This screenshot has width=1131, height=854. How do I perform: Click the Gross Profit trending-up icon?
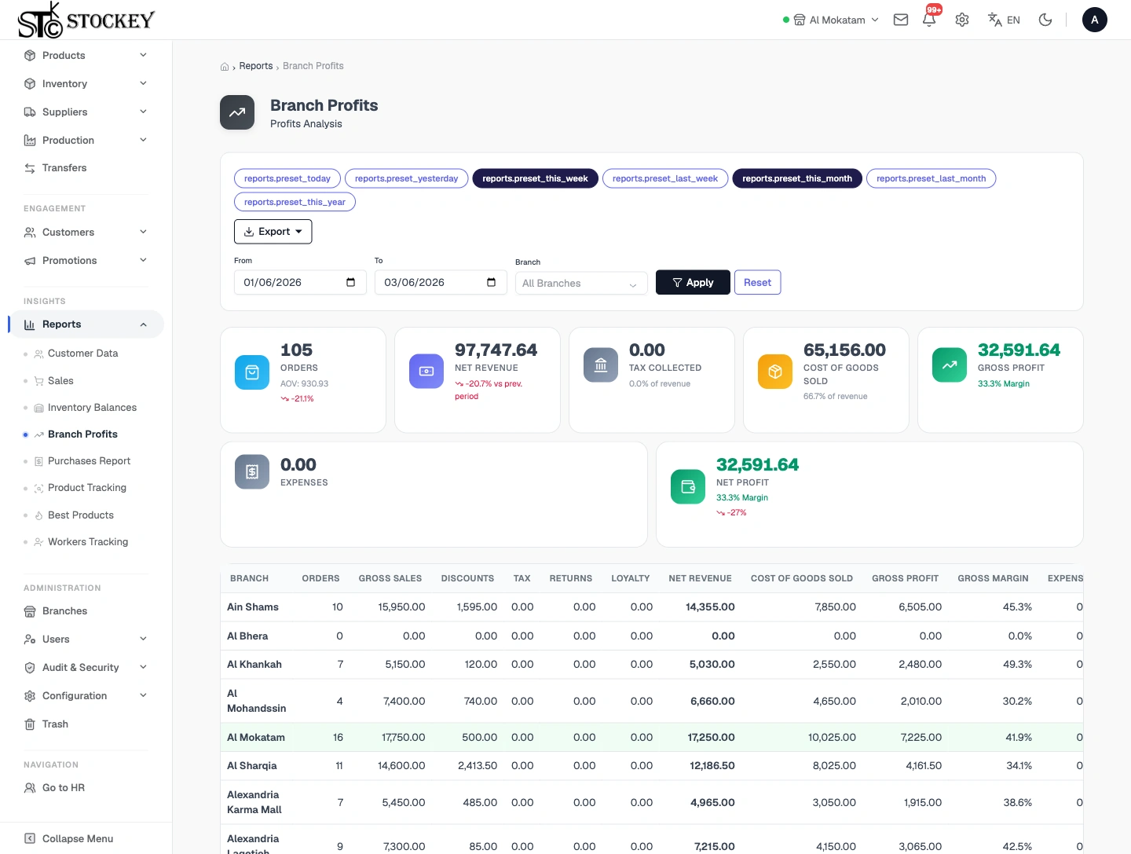click(x=950, y=365)
